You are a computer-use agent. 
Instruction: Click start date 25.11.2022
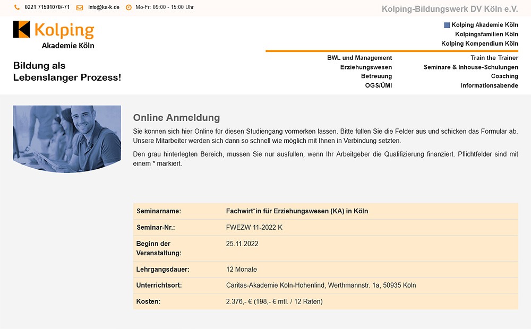[242, 244]
